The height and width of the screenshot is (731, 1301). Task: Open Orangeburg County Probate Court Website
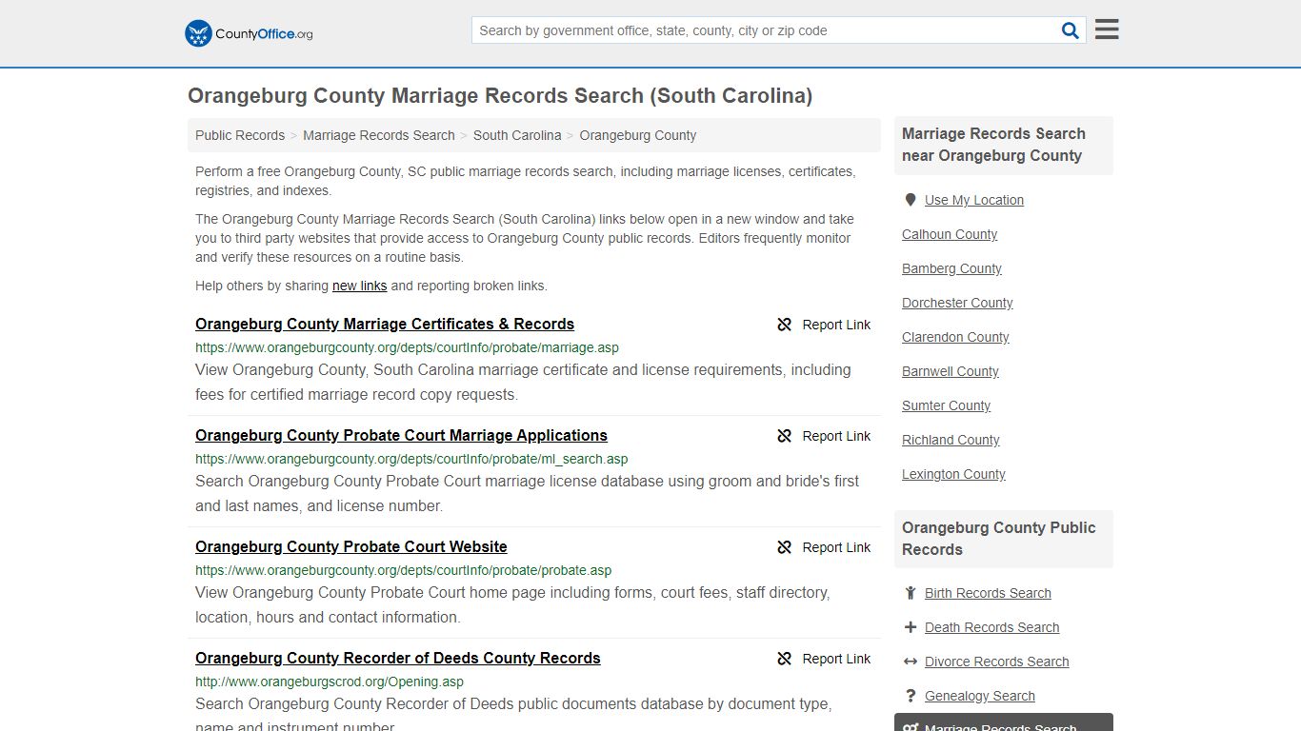(351, 546)
